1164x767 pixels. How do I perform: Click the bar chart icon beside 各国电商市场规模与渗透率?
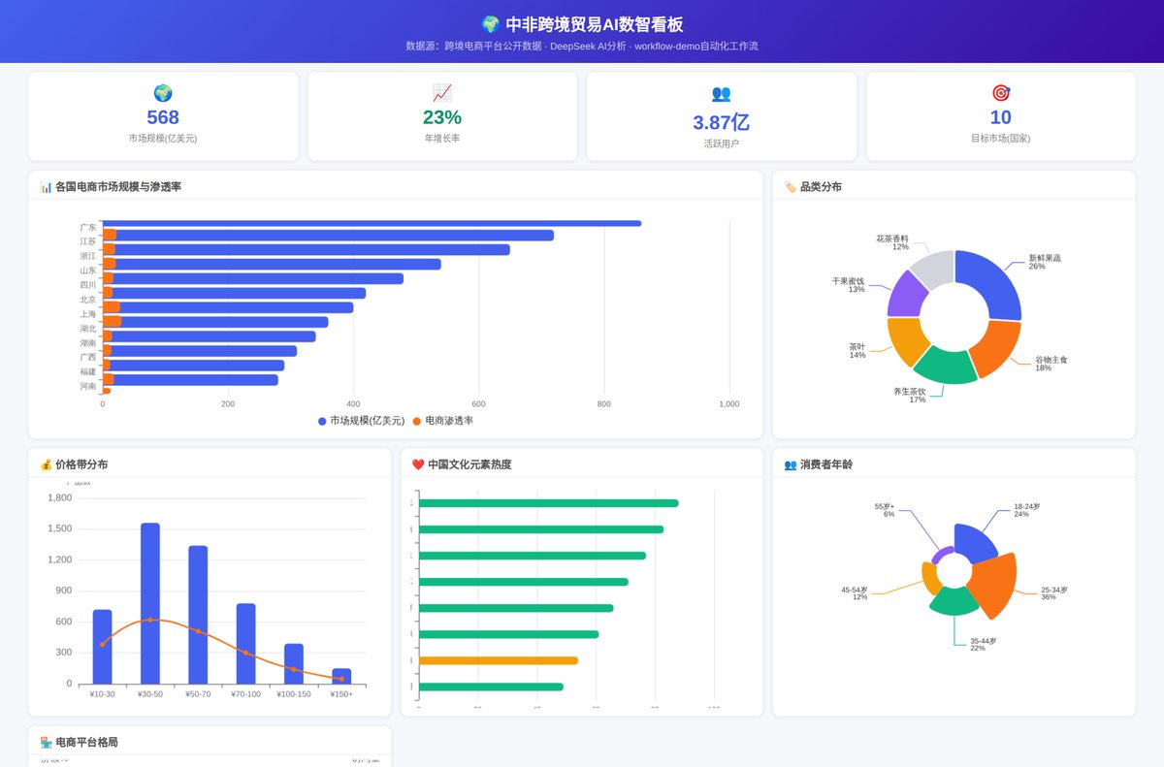coord(46,186)
